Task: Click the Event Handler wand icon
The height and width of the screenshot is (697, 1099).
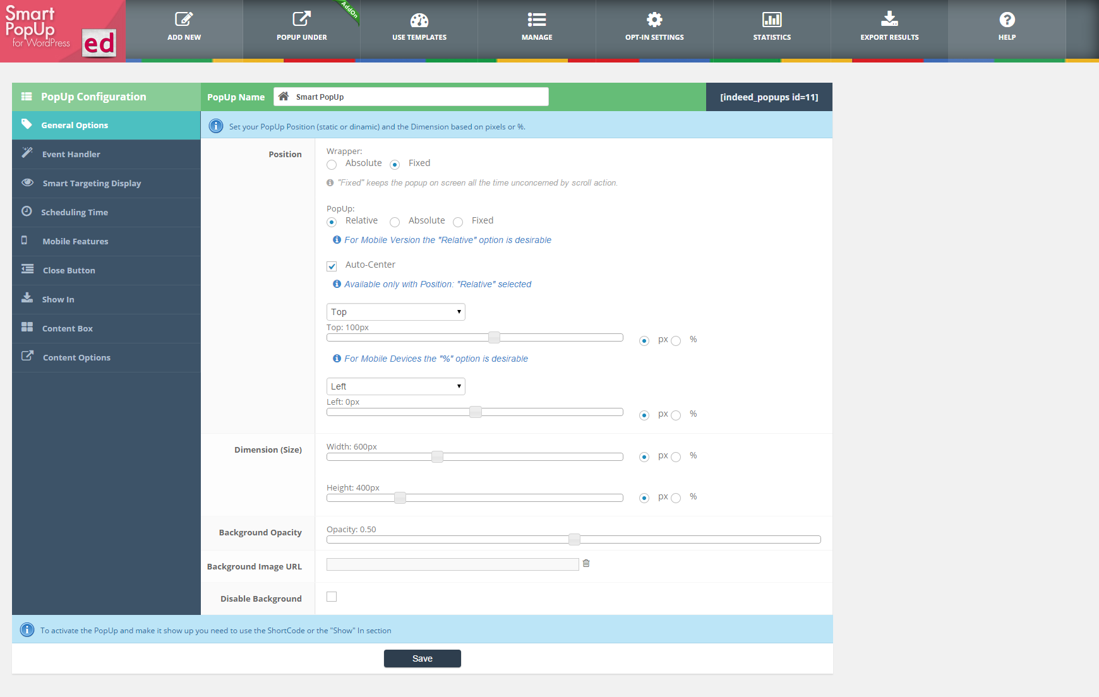Action: click(x=27, y=153)
